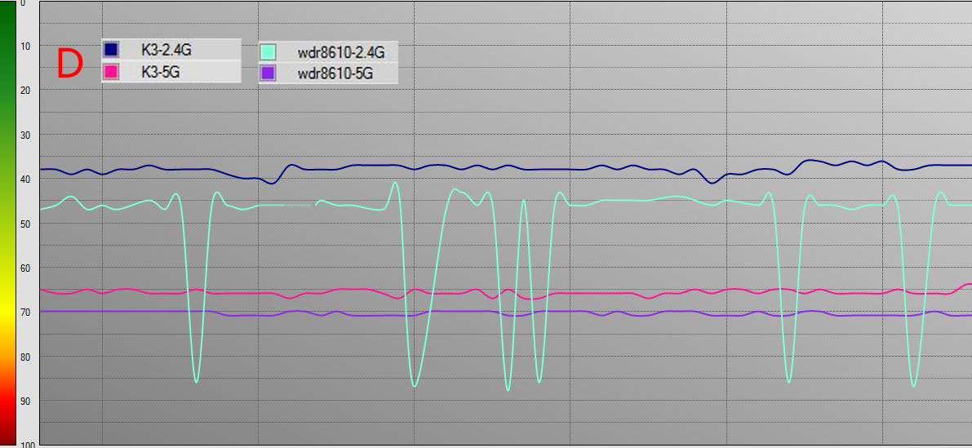Select the purple swatch for wdr8610-5G
Viewport: 972px width, 448px height.
269,73
